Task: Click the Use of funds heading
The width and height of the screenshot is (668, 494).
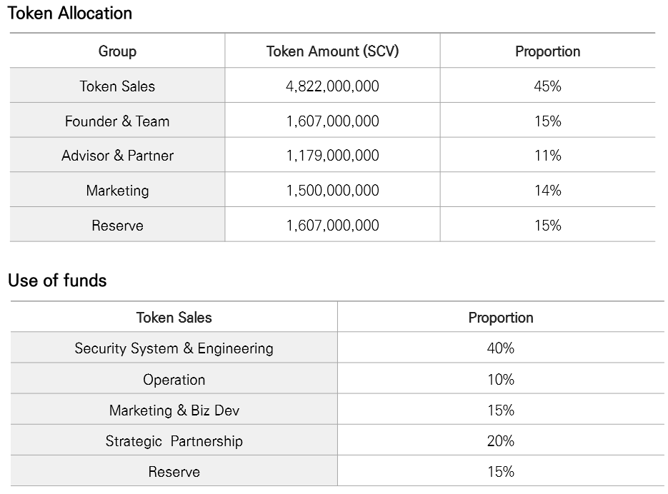Action: pos(57,281)
